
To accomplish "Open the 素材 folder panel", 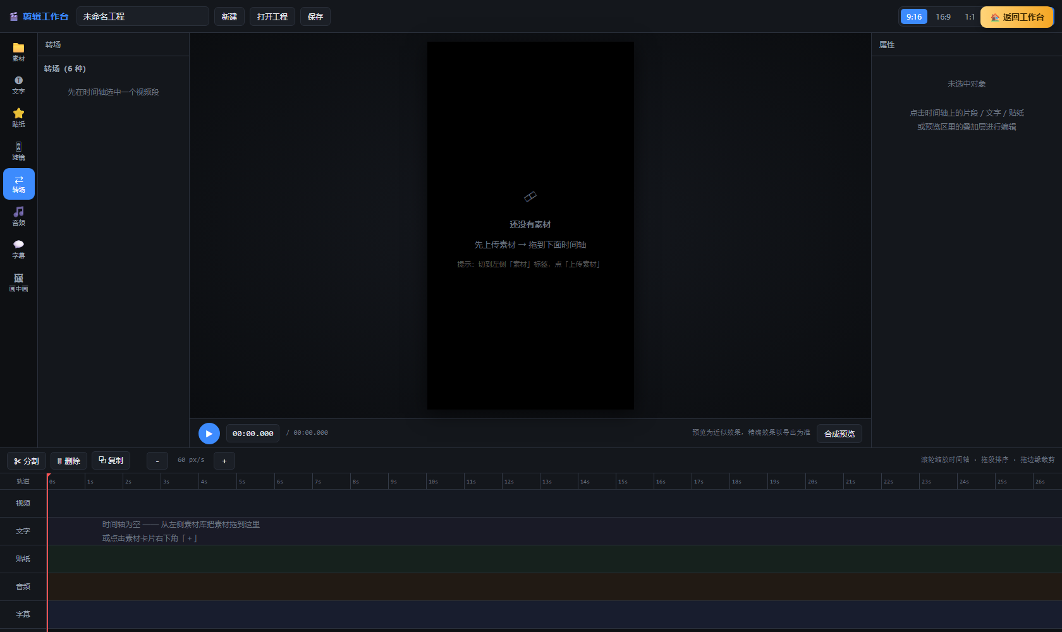I will pos(18,52).
